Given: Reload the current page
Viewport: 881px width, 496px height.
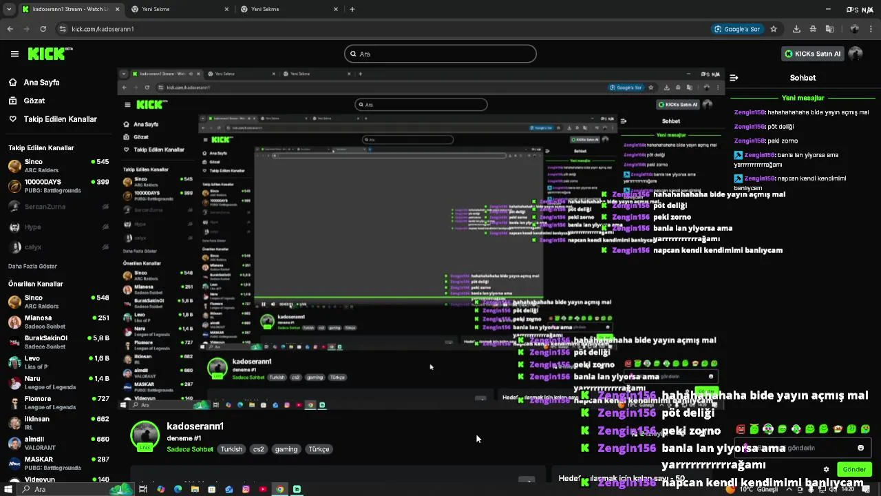Looking at the screenshot, I should (43, 29).
